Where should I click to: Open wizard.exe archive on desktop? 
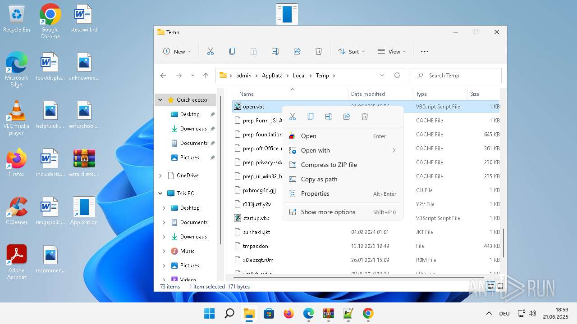84,163
